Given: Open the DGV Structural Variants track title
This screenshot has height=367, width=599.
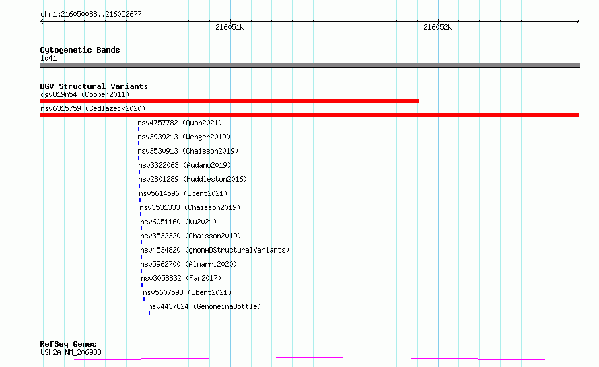Looking at the screenshot, I should (x=94, y=86).
